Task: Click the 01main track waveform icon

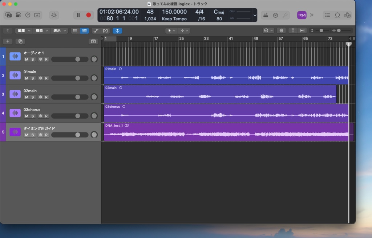Action: point(15,75)
